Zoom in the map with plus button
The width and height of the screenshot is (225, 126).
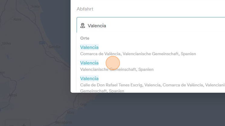[24, 124]
